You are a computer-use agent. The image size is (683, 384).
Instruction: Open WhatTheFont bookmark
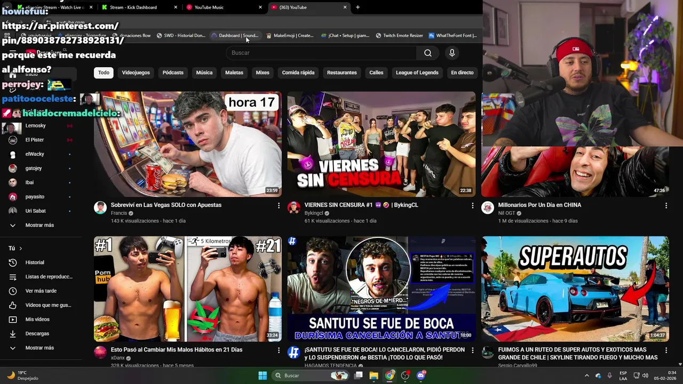453,36
